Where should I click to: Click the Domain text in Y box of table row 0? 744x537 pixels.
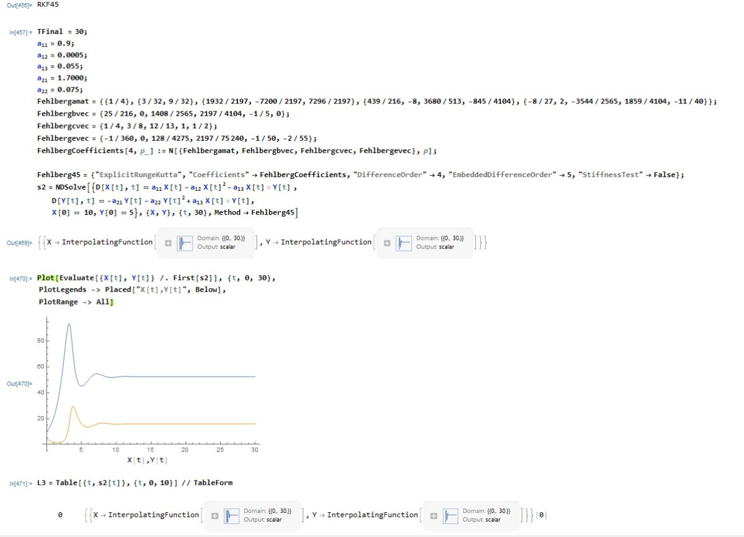click(x=486, y=510)
